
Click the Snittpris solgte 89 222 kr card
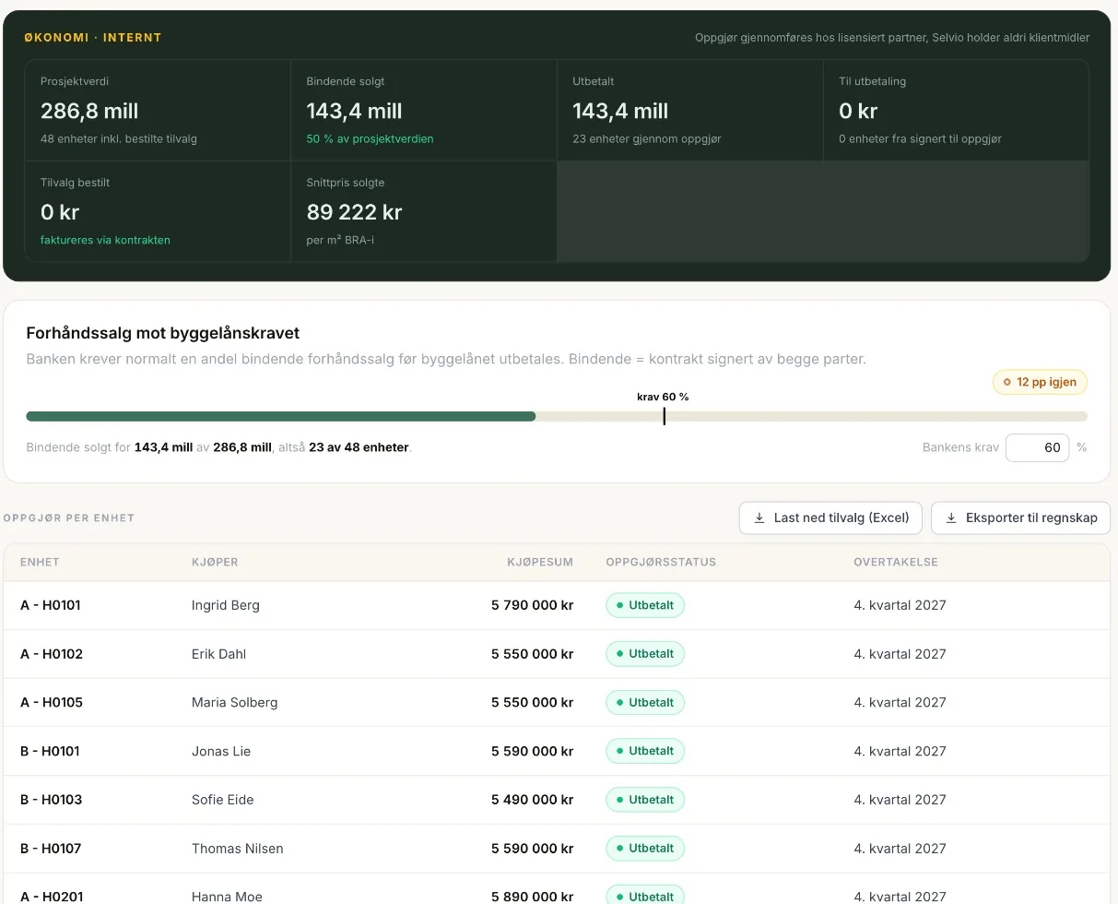424,212
